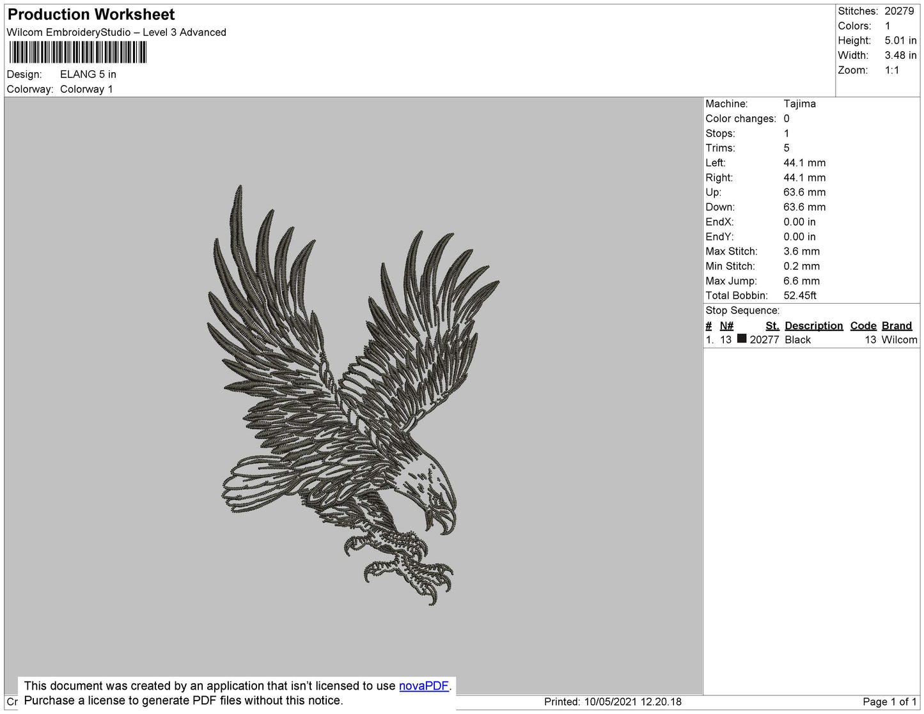The height and width of the screenshot is (714, 924).
Task: Click the black thread color swatch
Action: tap(741, 339)
